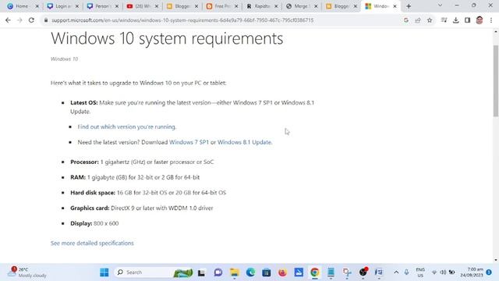Open the Chat app on taskbar
The width and height of the screenshot is (499, 281).
click(x=218, y=272)
